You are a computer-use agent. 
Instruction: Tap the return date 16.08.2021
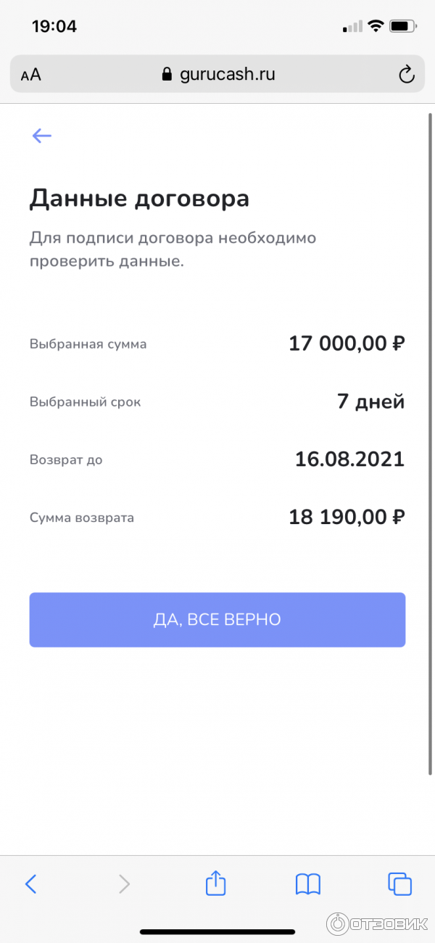point(349,460)
